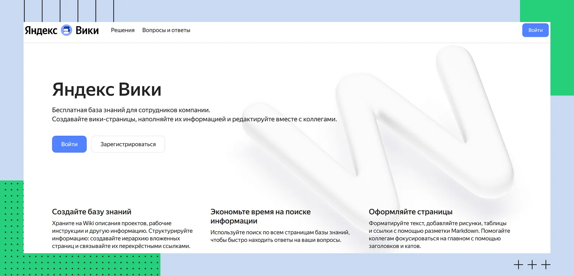Open the Решения menu item
The height and width of the screenshot is (276, 574).
tap(123, 30)
